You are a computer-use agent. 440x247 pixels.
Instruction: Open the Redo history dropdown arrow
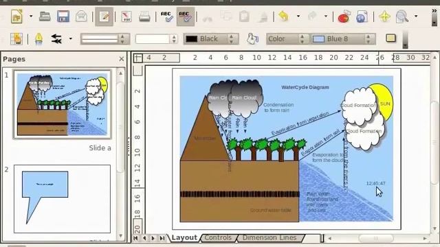click(x=326, y=16)
